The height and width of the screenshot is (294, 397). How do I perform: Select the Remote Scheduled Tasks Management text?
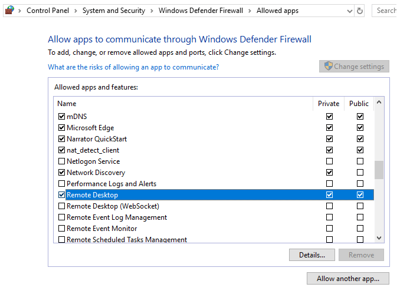point(127,239)
